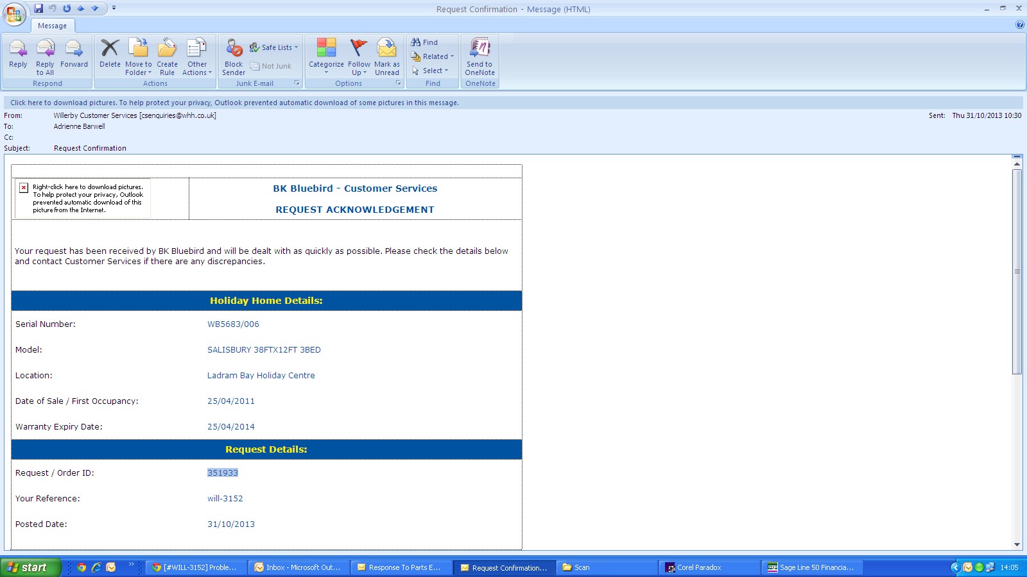
Task: Click recipient name Adrienne Barwell
Action: [80, 126]
